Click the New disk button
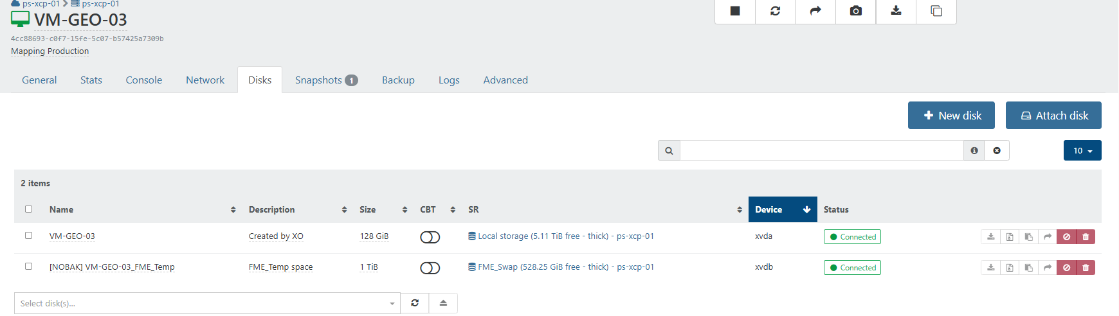The height and width of the screenshot is (316, 1119). [x=951, y=116]
